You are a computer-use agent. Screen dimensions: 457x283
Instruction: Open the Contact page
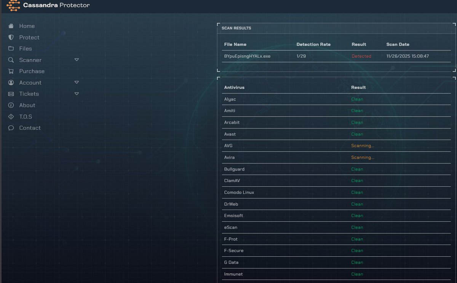point(30,128)
